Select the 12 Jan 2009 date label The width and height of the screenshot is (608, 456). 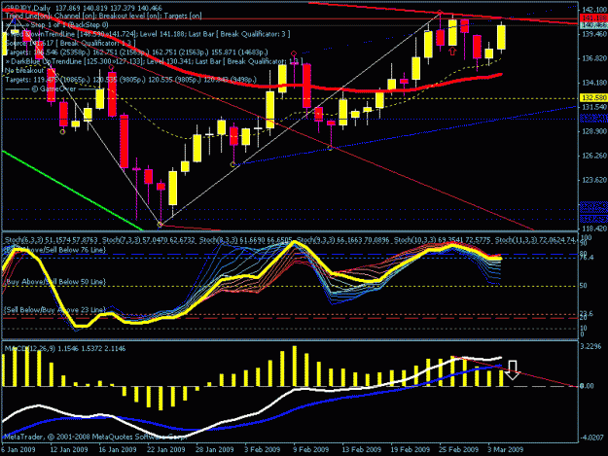(x=69, y=449)
